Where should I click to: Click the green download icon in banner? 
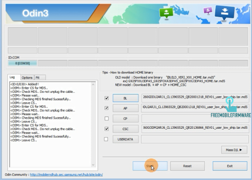pos(166,13)
